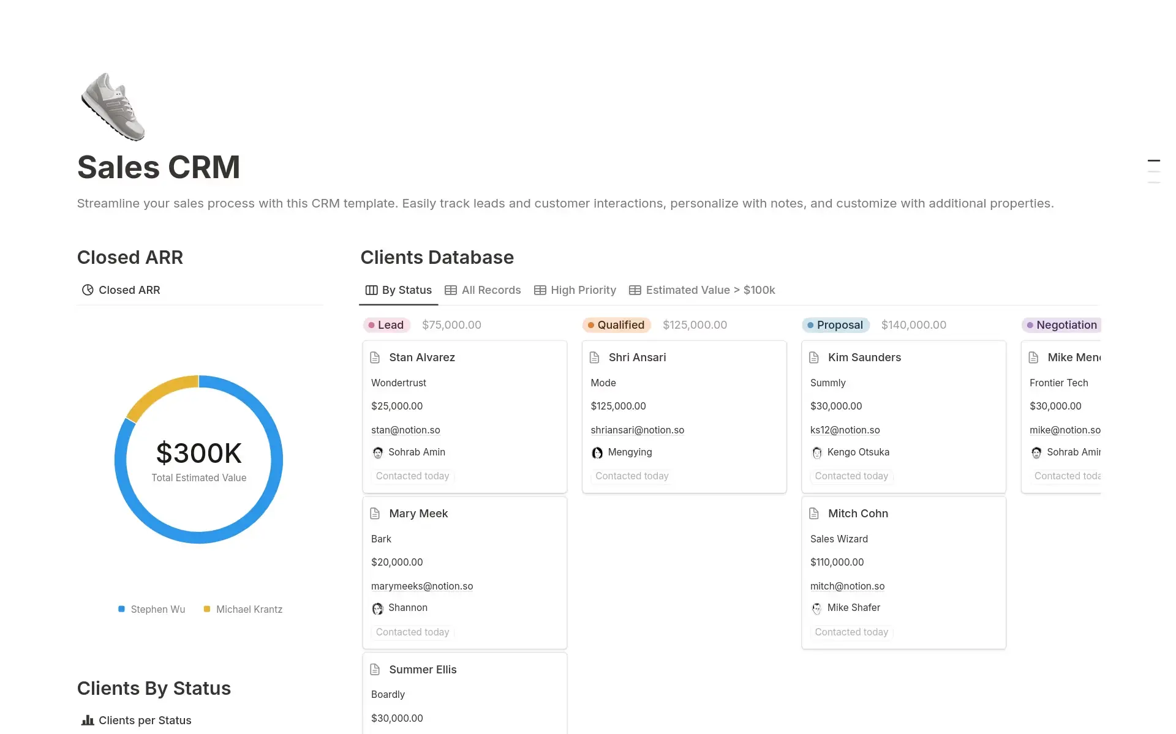This screenshot has width=1176, height=734.
Task: Click the table icon next to All Records
Action: pos(451,290)
